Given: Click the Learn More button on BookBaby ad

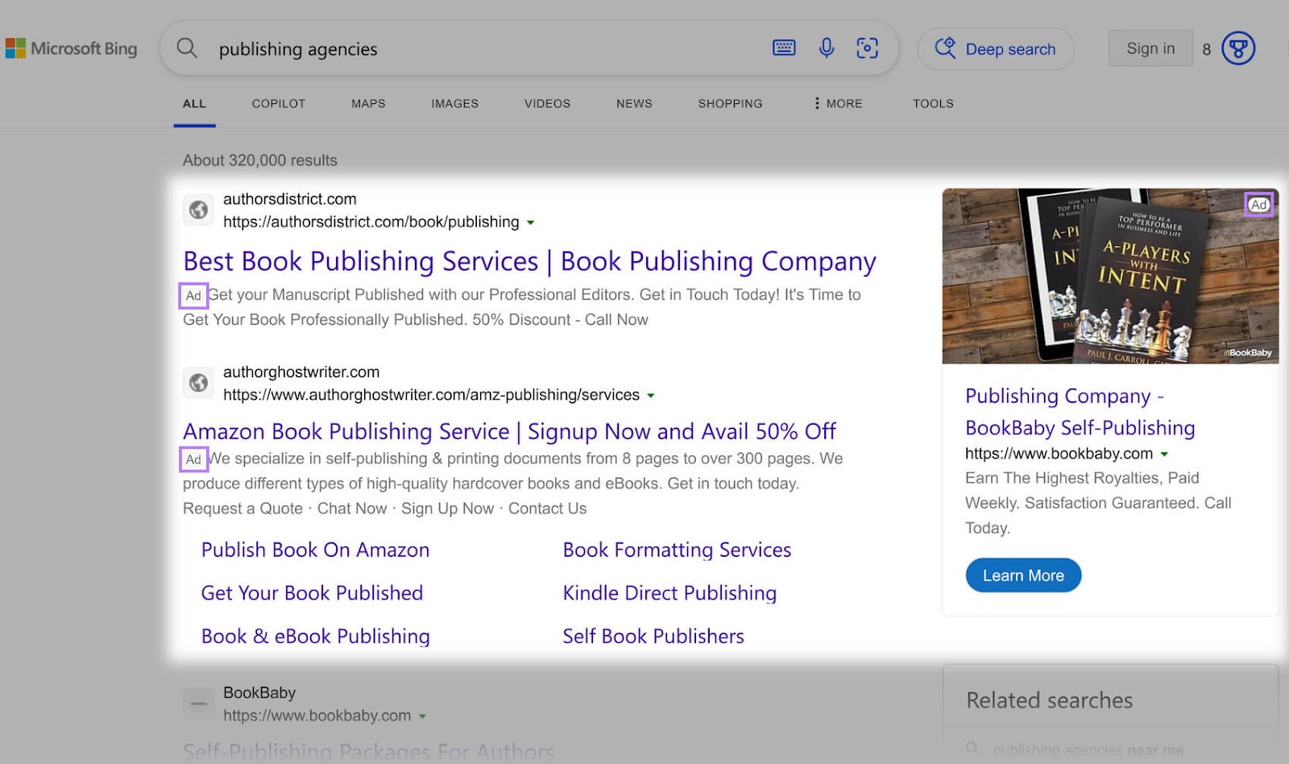Looking at the screenshot, I should click(1023, 575).
